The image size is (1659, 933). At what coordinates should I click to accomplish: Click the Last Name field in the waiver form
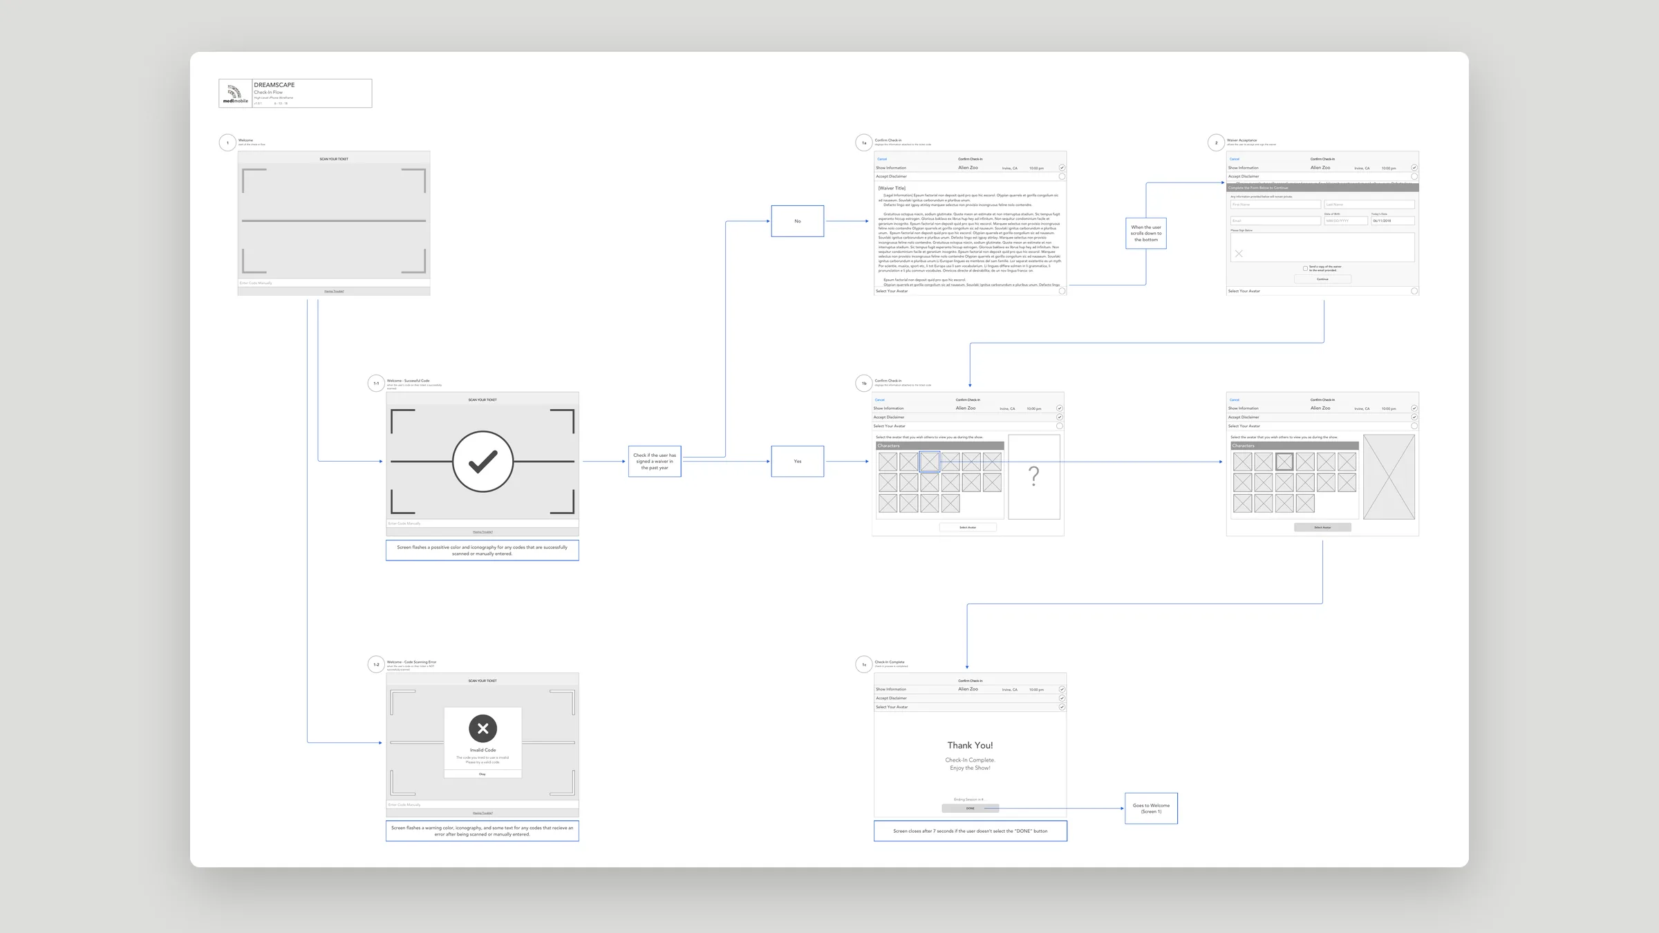(1369, 205)
